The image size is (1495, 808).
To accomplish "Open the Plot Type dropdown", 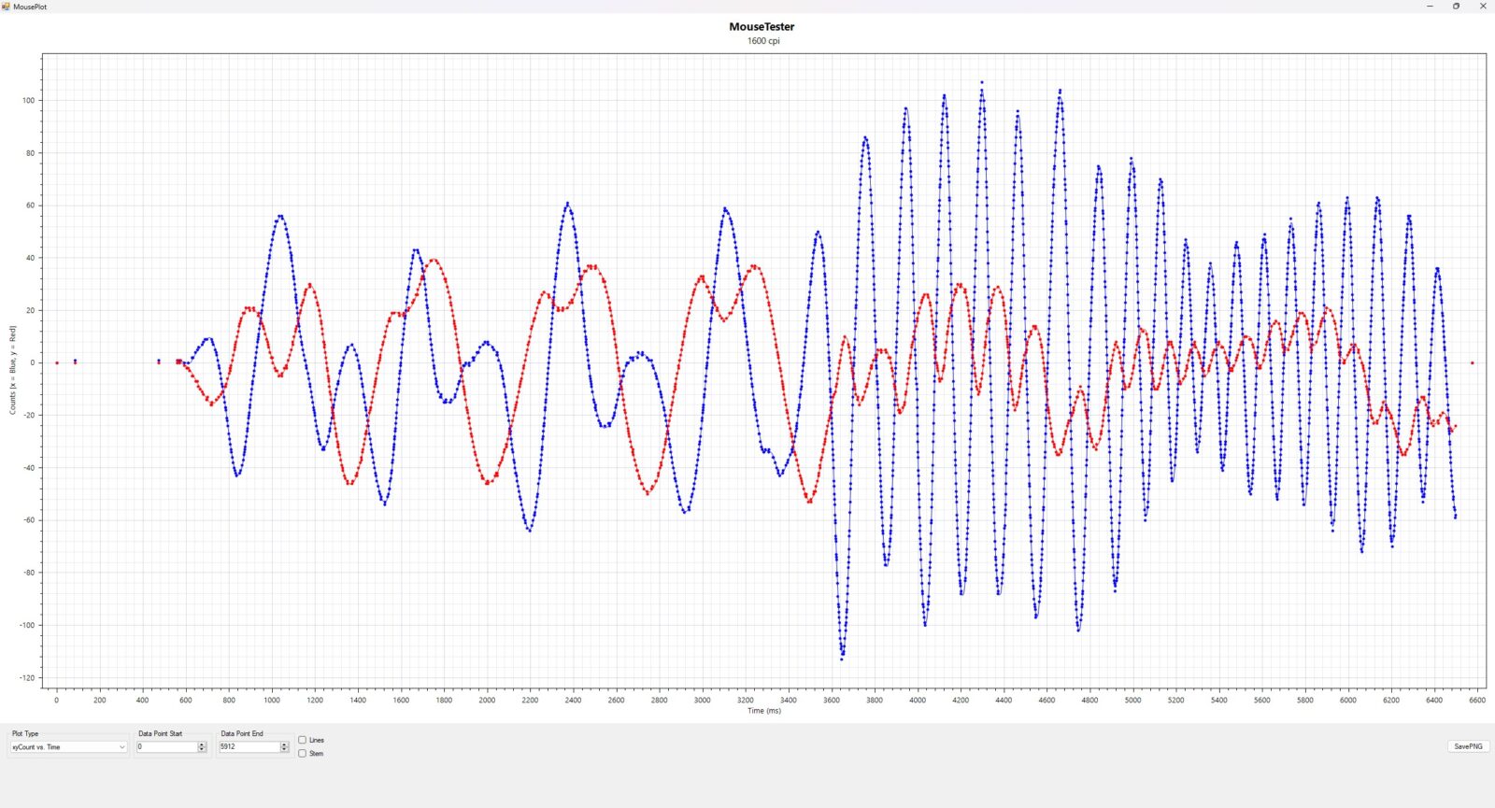I will (x=68, y=747).
